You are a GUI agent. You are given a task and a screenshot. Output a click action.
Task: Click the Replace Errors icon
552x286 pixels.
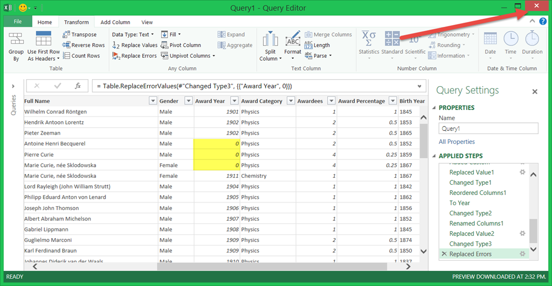pos(116,55)
